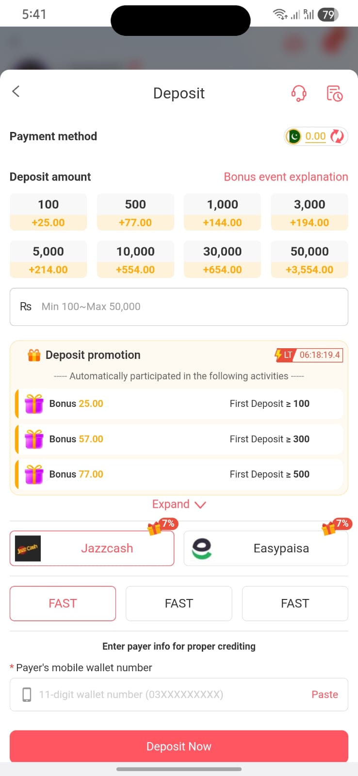Select the middle FAST channel tab
Viewport: 358px width, 776px height.
(179, 603)
